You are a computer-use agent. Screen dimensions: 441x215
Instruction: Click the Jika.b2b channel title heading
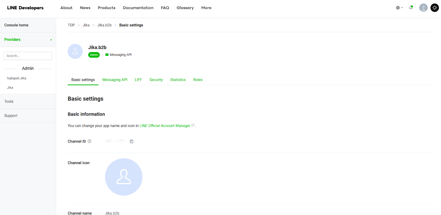(x=97, y=48)
